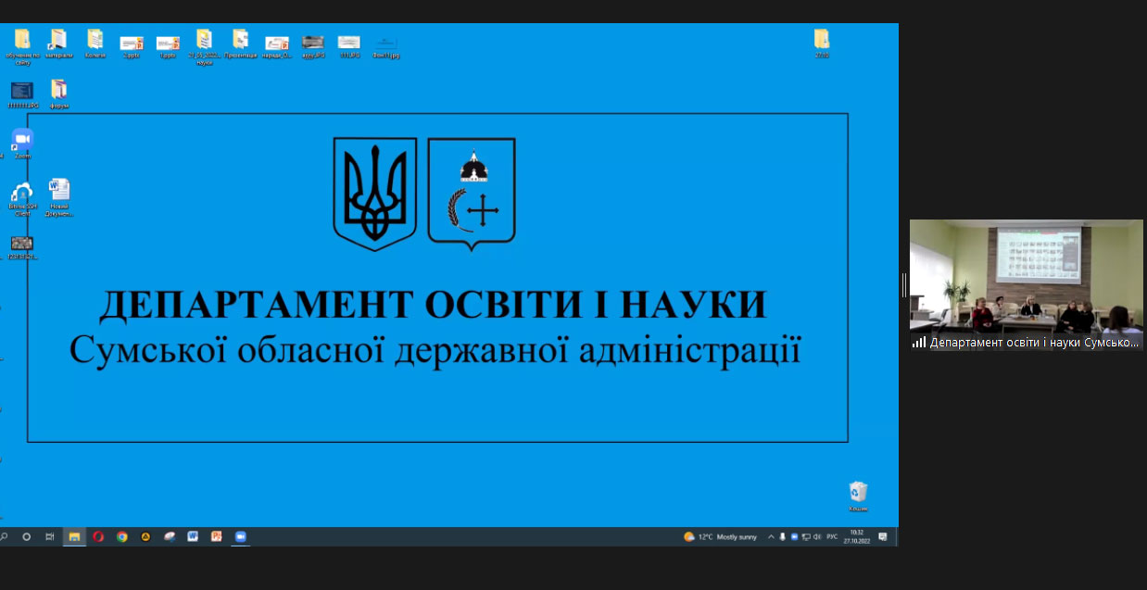Switch to Zoom in the taskbar

click(241, 536)
